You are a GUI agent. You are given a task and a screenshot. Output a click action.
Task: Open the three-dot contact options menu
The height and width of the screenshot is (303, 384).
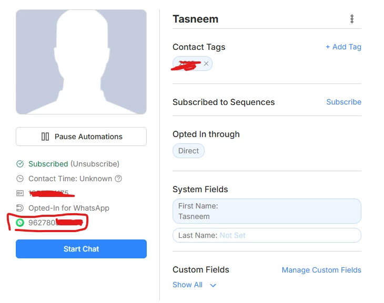pyautogui.click(x=352, y=19)
